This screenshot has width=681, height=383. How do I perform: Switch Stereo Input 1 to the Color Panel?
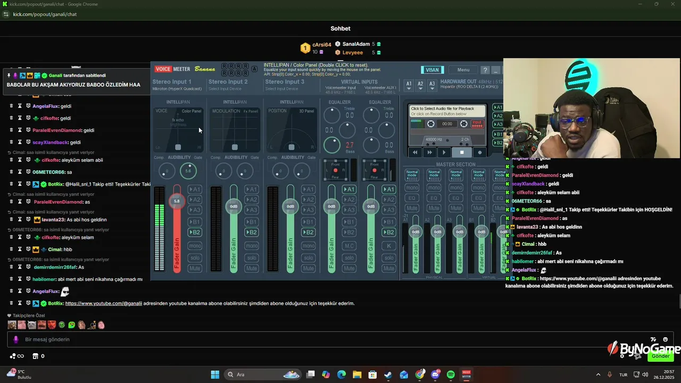[192, 111]
